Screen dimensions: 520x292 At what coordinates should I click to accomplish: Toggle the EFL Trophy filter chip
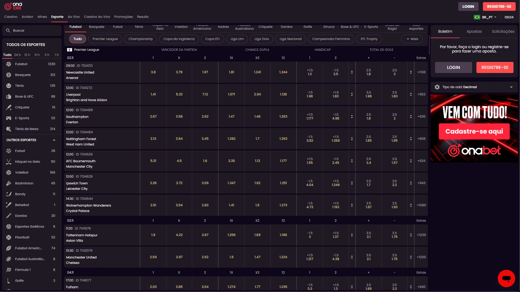pos(369,39)
